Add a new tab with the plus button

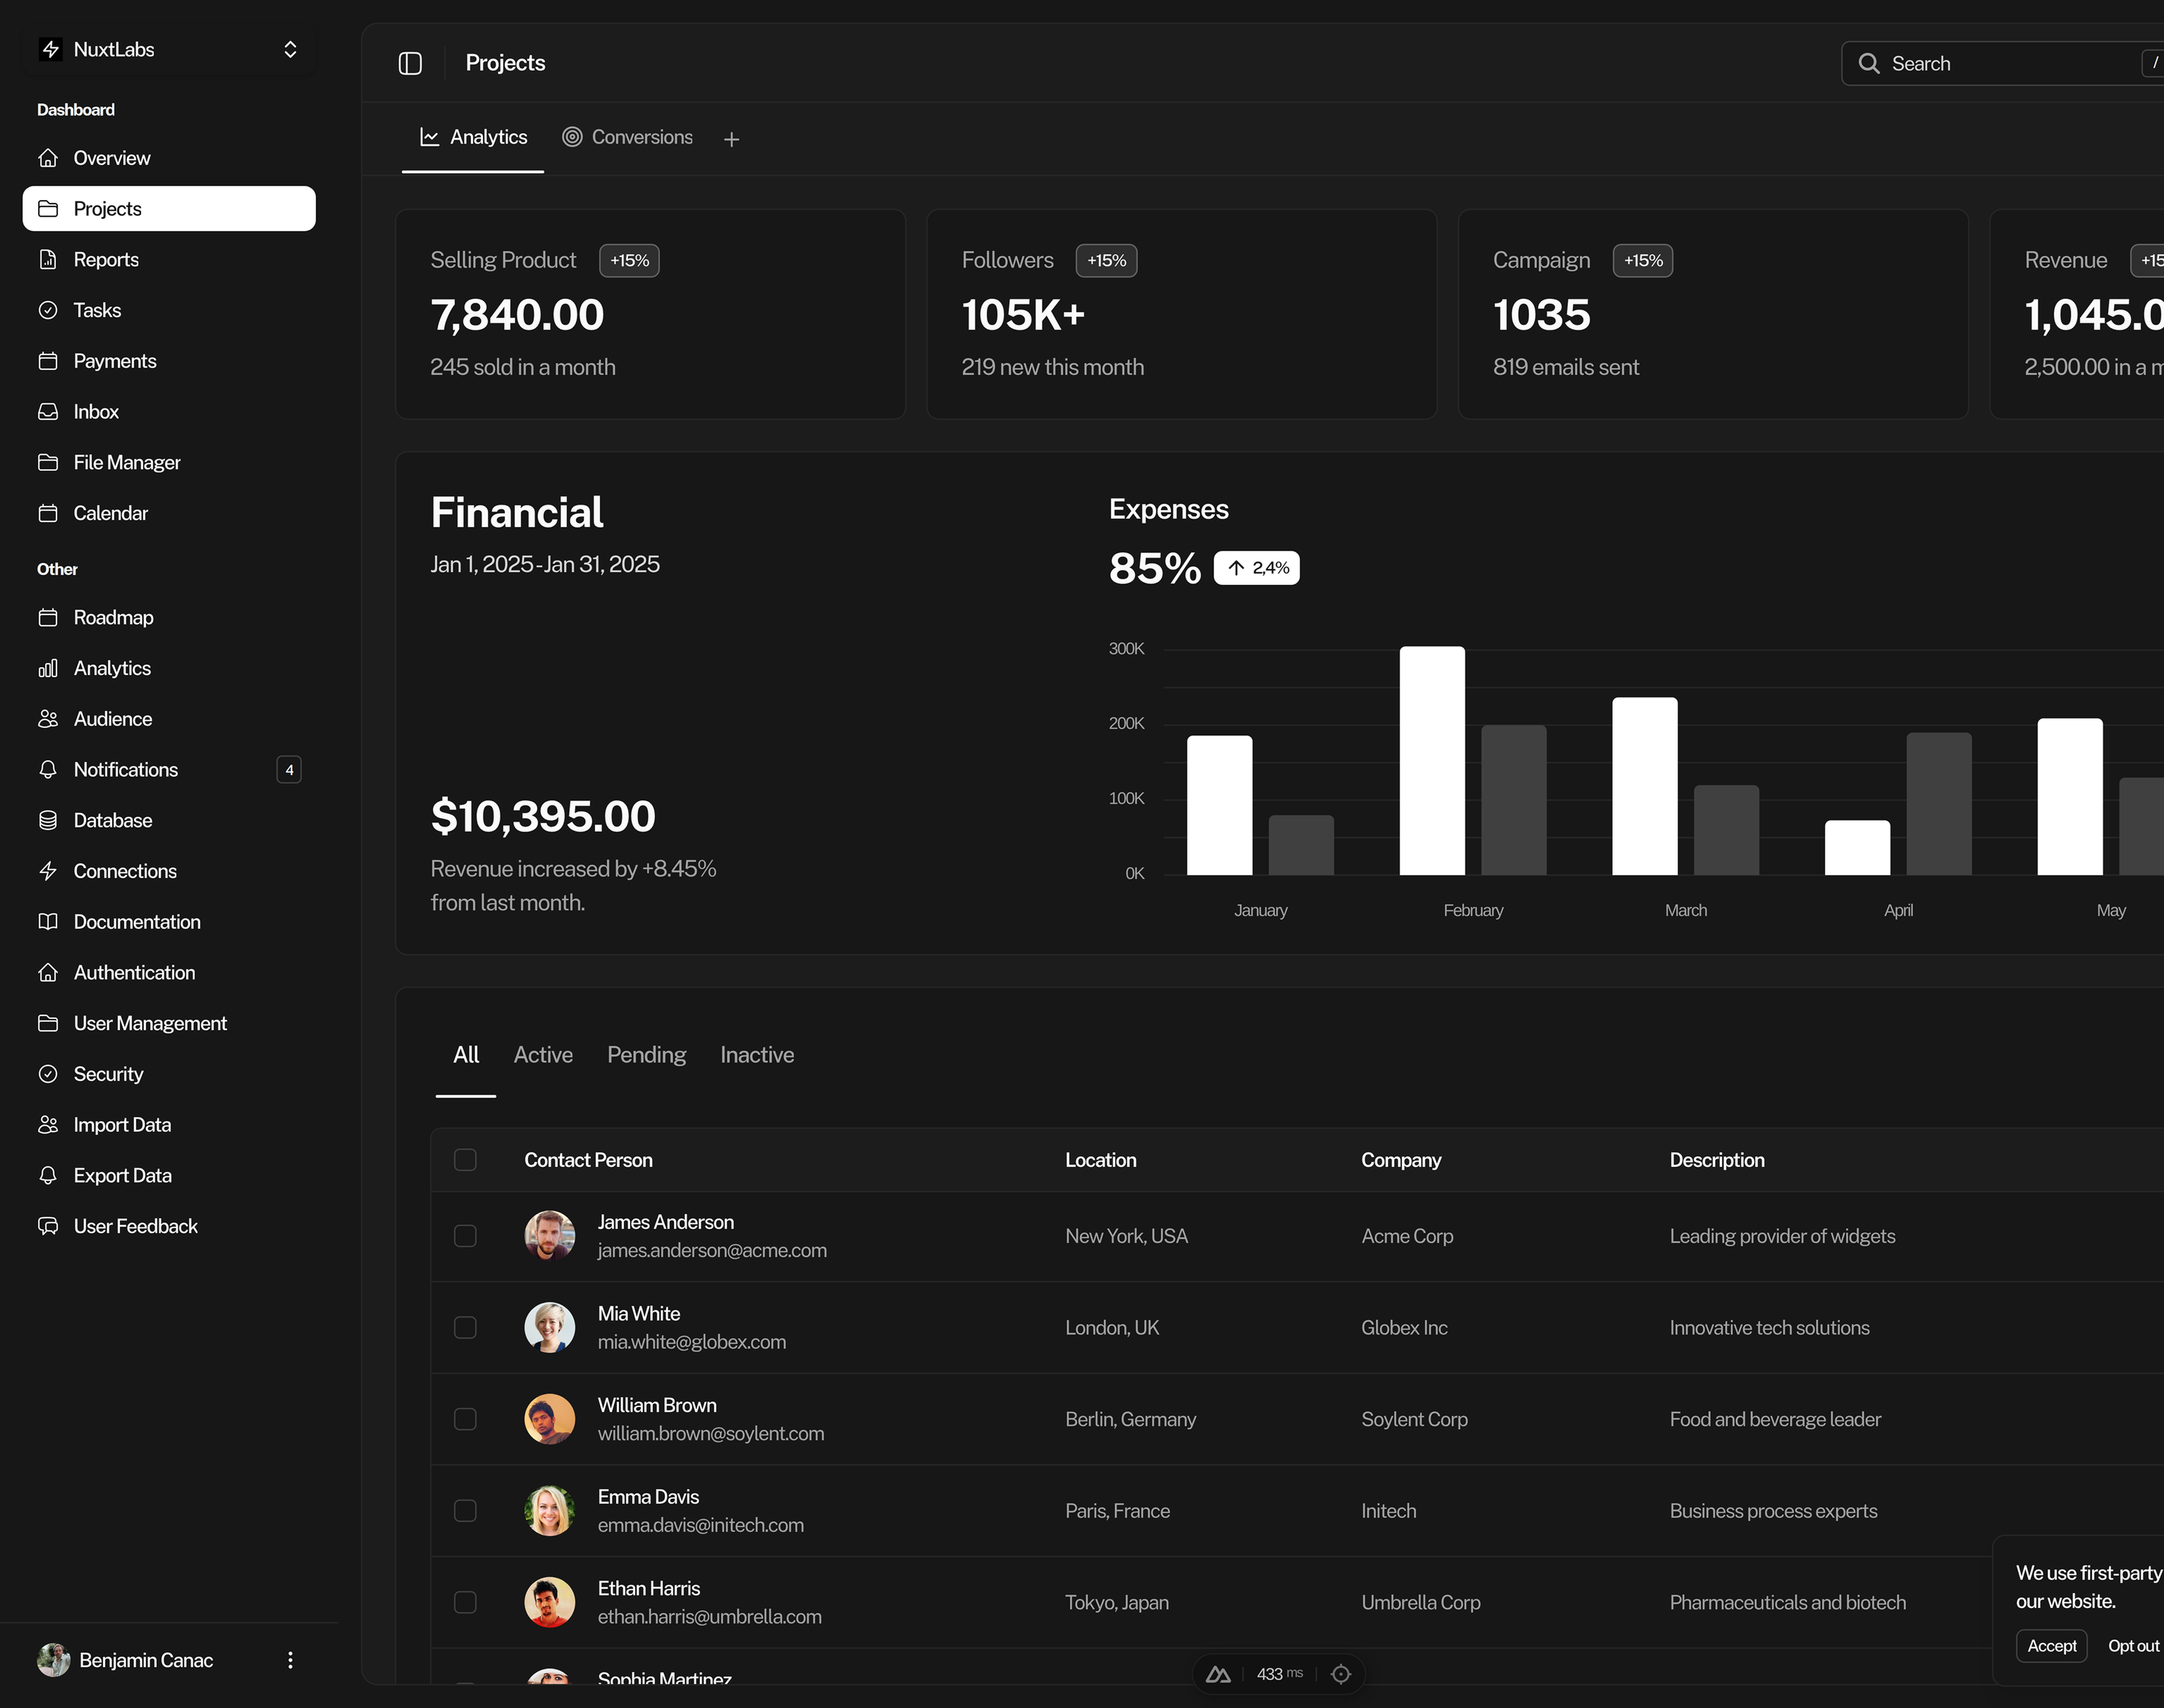(731, 138)
